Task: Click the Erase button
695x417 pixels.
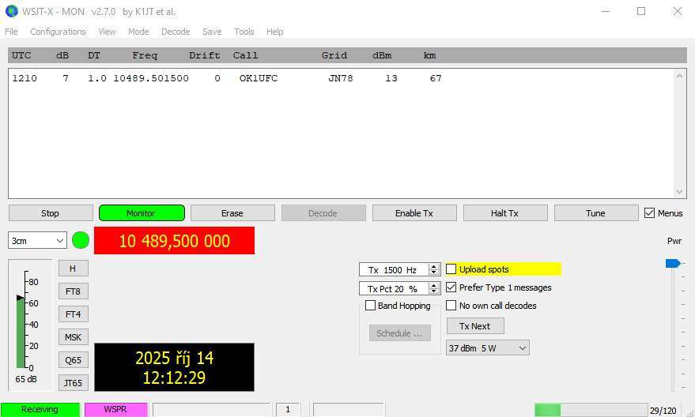Action: (x=232, y=213)
